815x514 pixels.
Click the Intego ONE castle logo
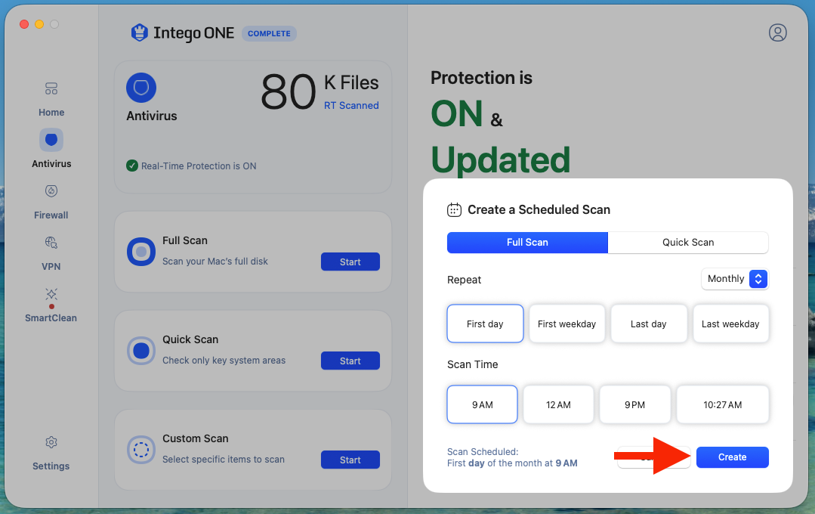pyautogui.click(x=139, y=33)
